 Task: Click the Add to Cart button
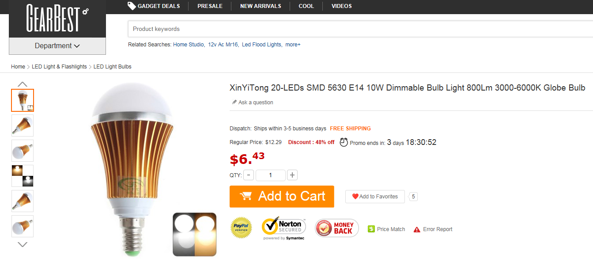click(282, 196)
